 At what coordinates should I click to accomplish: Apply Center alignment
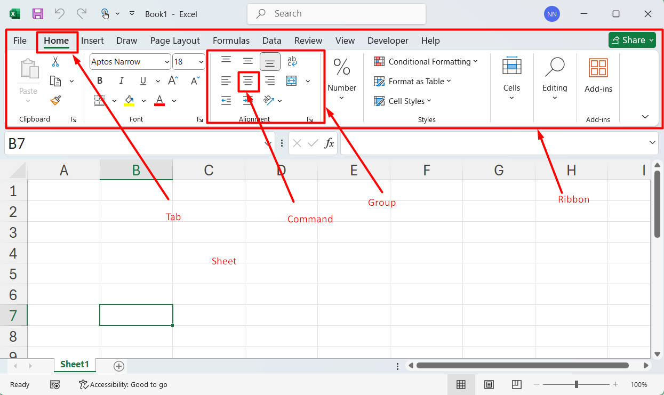tap(248, 80)
